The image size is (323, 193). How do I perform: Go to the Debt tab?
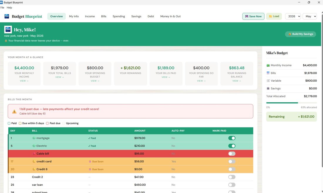pos(151,16)
